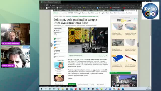Open the taskbar search magnifier

coord(46,89)
